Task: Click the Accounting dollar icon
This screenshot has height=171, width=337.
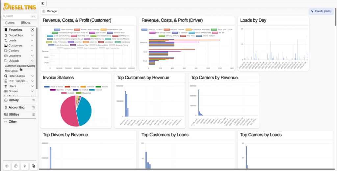Action: [6, 107]
